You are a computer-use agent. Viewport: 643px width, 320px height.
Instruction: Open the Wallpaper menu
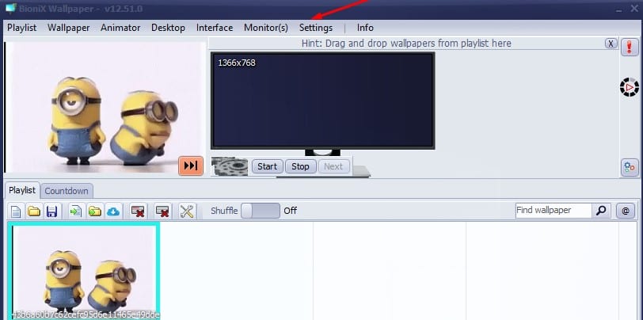tap(68, 28)
